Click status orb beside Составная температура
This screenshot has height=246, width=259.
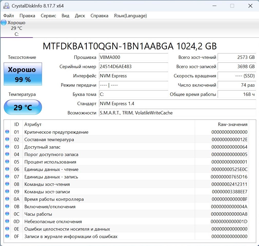click(7, 140)
